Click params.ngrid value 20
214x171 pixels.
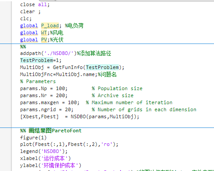68,109
